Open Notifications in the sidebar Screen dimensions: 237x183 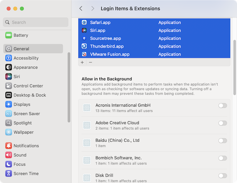tap(26, 146)
